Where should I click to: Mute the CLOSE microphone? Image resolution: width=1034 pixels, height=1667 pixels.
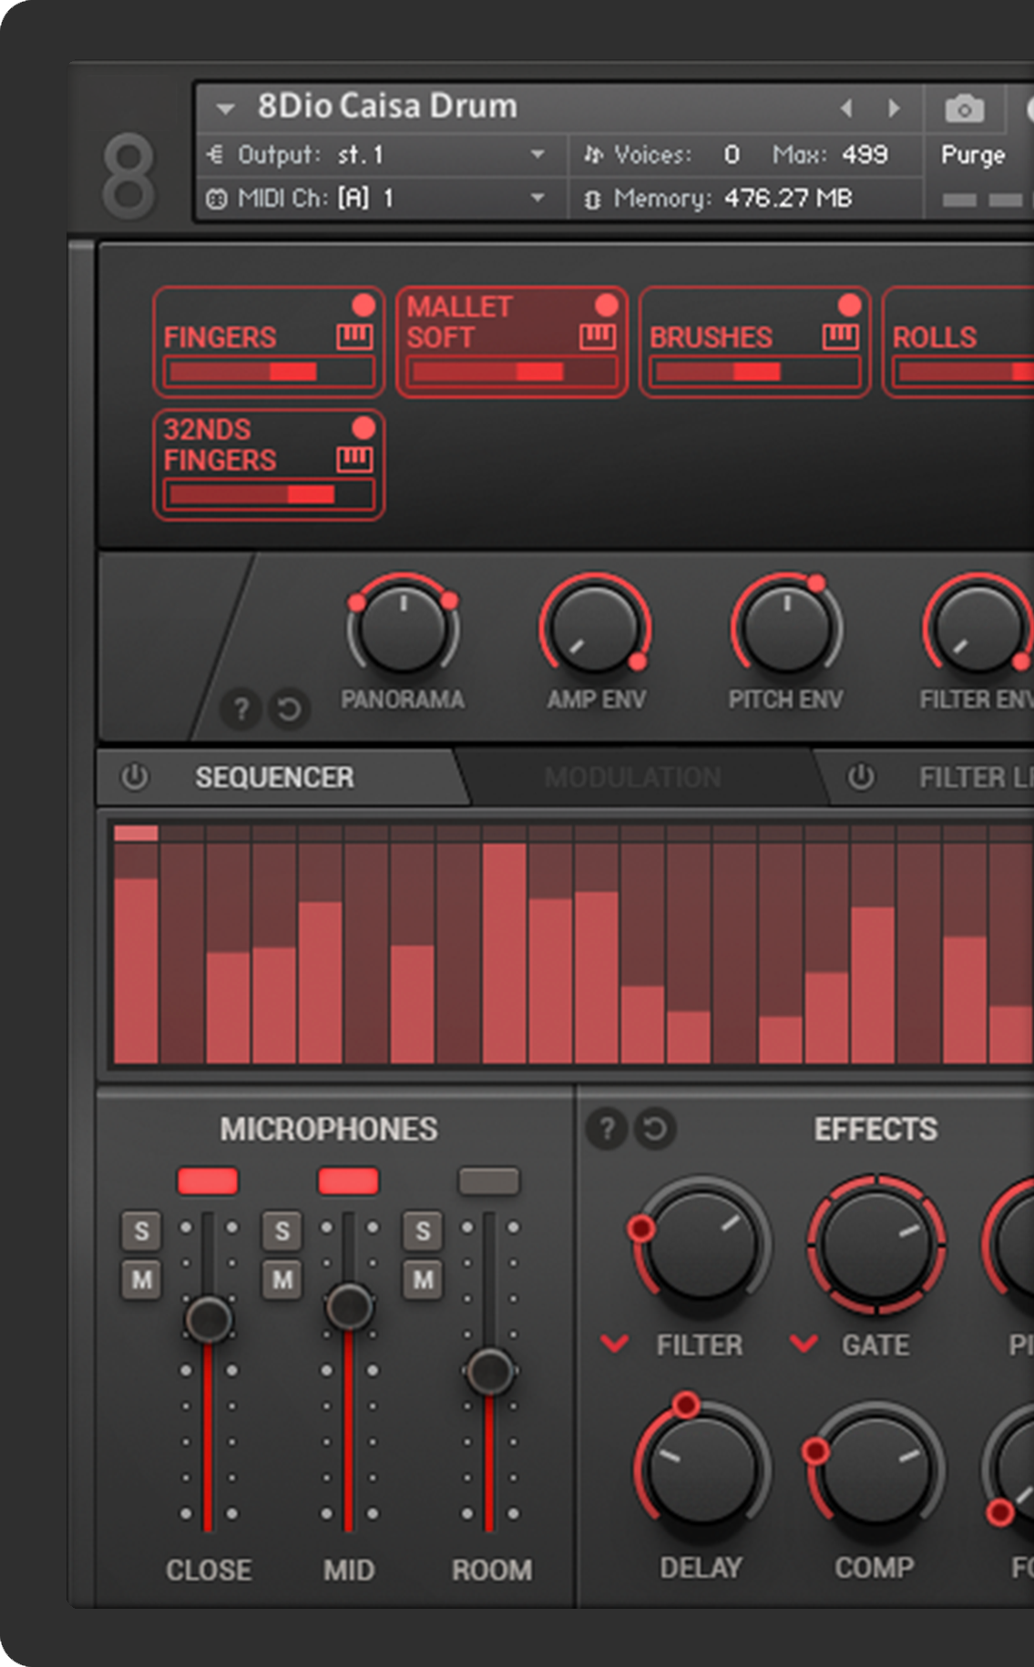pos(141,1280)
